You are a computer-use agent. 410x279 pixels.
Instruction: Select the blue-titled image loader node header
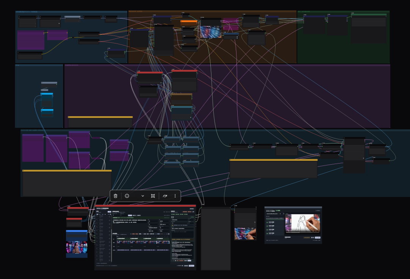[77, 231]
